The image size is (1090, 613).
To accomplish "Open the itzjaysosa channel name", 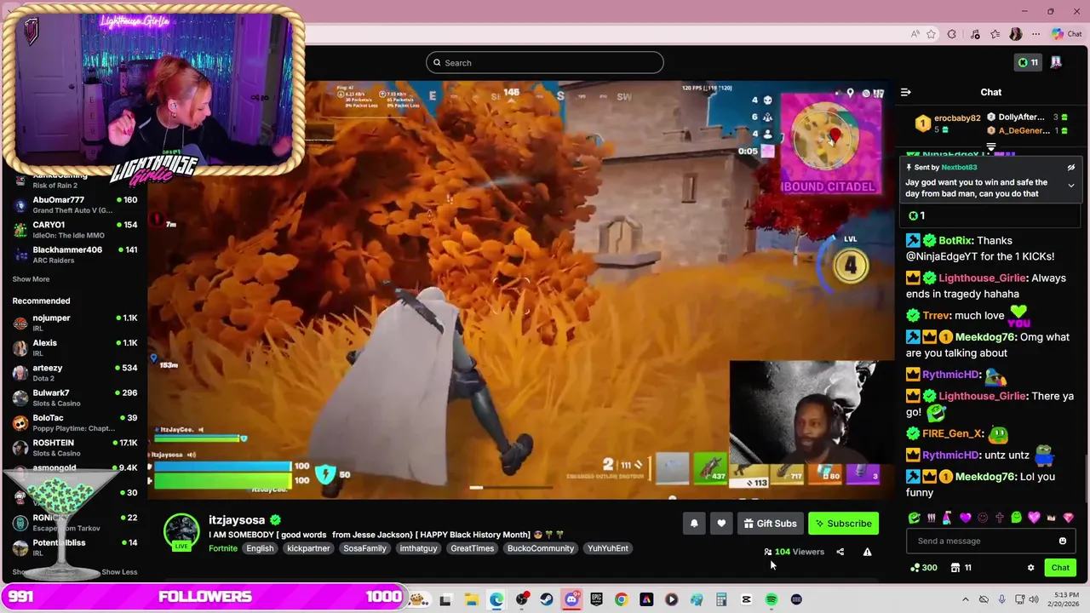I will pos(237,519).
